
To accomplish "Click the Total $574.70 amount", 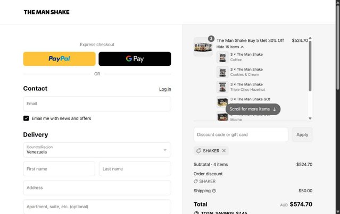I will click(x=301, y=204).
